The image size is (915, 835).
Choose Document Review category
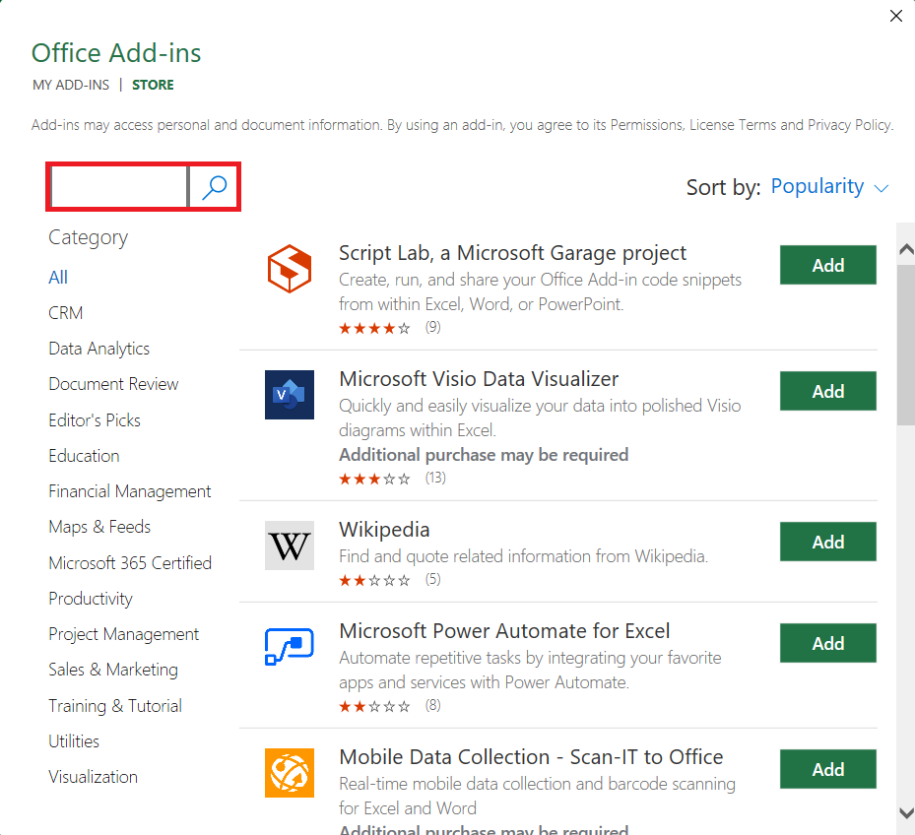point(113,384)
